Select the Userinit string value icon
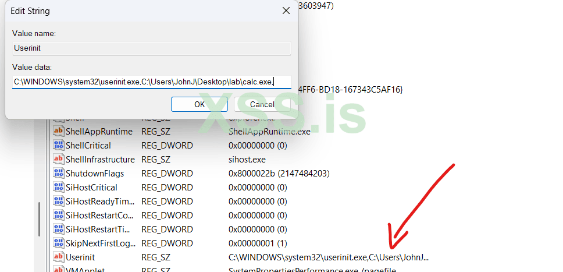The image size is (563, 272). (x=58, y=257)
